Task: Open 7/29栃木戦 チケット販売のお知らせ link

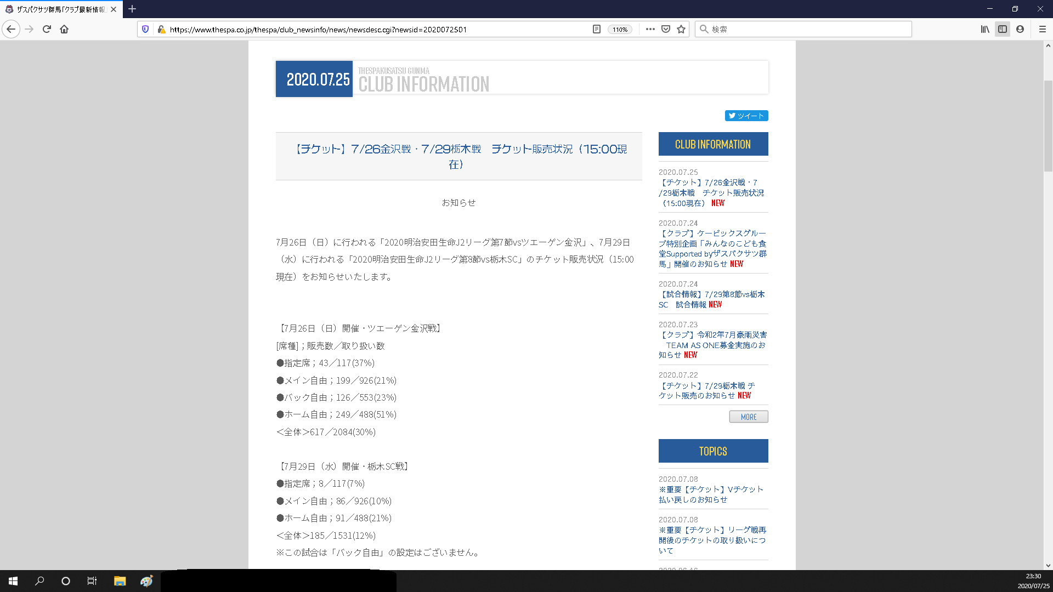Action: point(707,390)
